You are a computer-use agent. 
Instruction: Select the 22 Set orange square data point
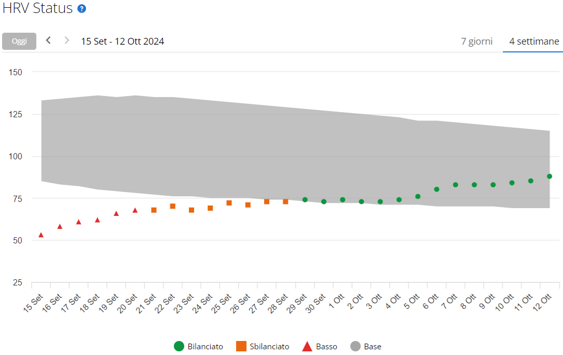click(173, 206)
